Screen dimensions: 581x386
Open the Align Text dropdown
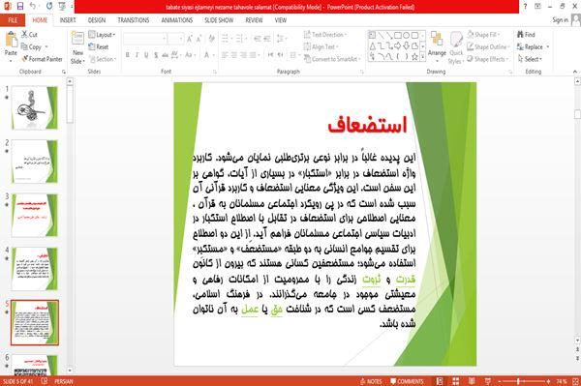(x=321, y=47)
